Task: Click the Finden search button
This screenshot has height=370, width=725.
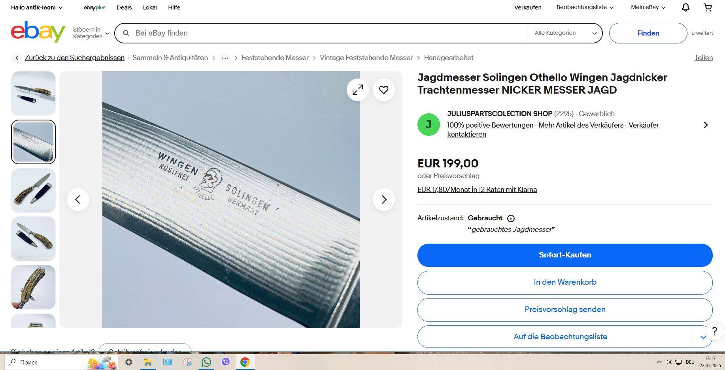Action: tap(648, 33)
